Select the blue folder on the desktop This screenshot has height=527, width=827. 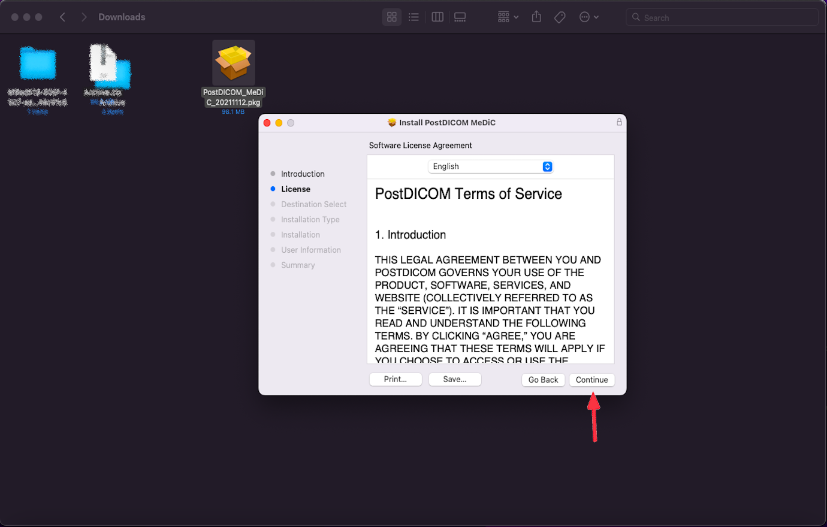coord(37,62)
